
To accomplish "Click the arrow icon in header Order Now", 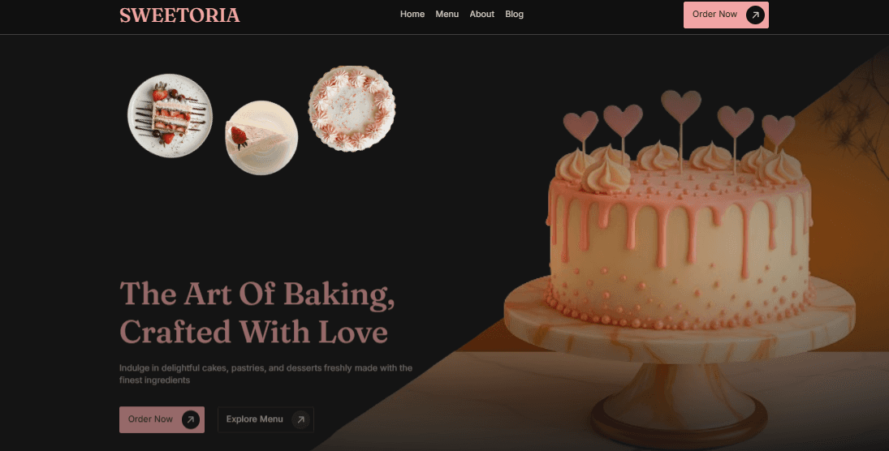I will 754,15.
